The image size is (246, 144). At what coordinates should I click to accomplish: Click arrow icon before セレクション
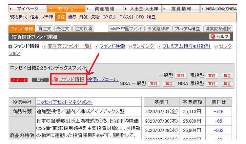(216, 46)
